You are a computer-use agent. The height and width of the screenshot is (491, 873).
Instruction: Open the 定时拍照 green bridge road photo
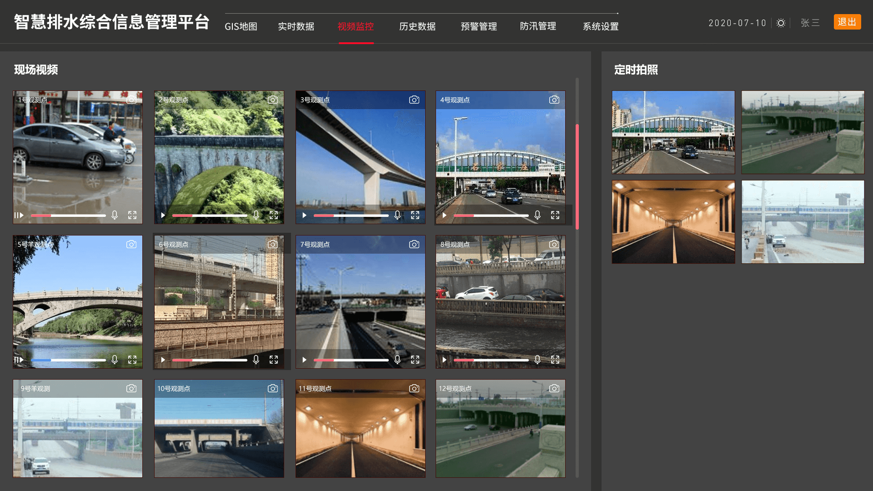[803, 132]
